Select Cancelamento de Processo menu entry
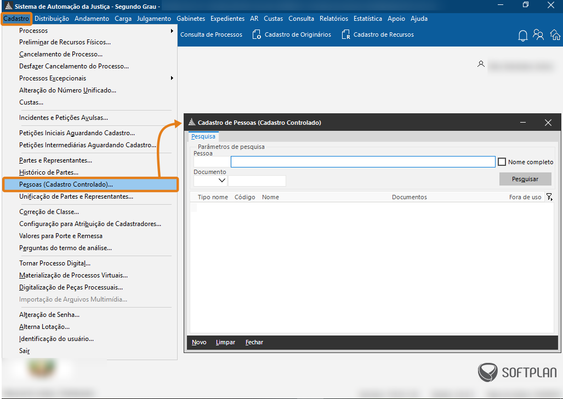 coord(61,54)
